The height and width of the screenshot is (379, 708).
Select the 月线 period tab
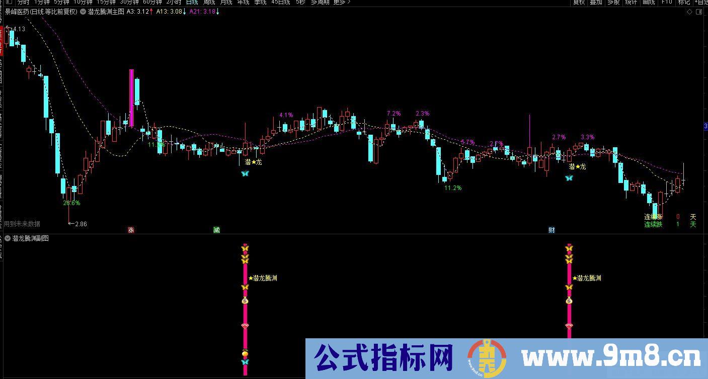click(226, 2)
